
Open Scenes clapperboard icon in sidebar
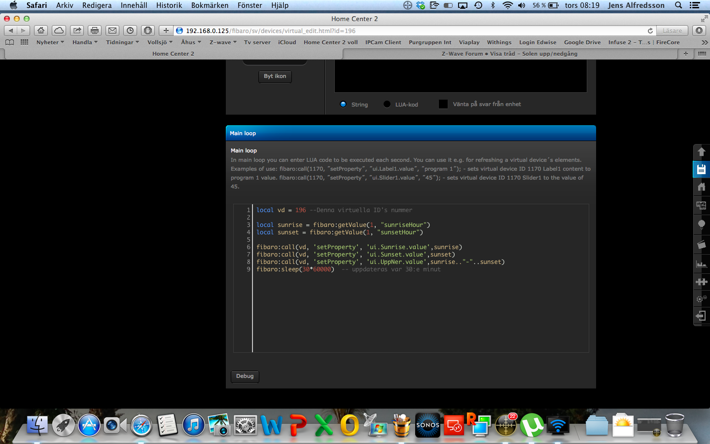click(x=701, y=245)
